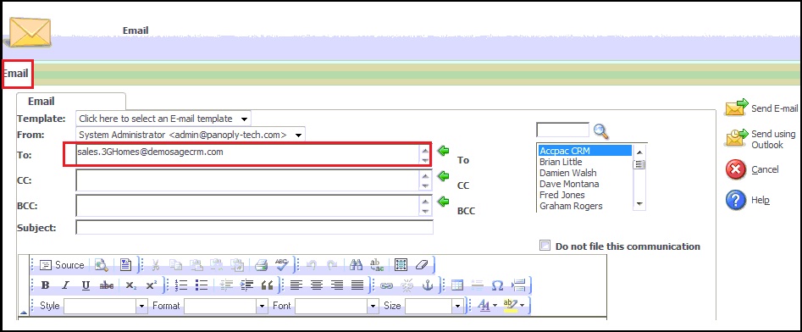Check Do not file this communication
Image resolution: width=802 pixels, height=332 pixels.
point(545,246)
